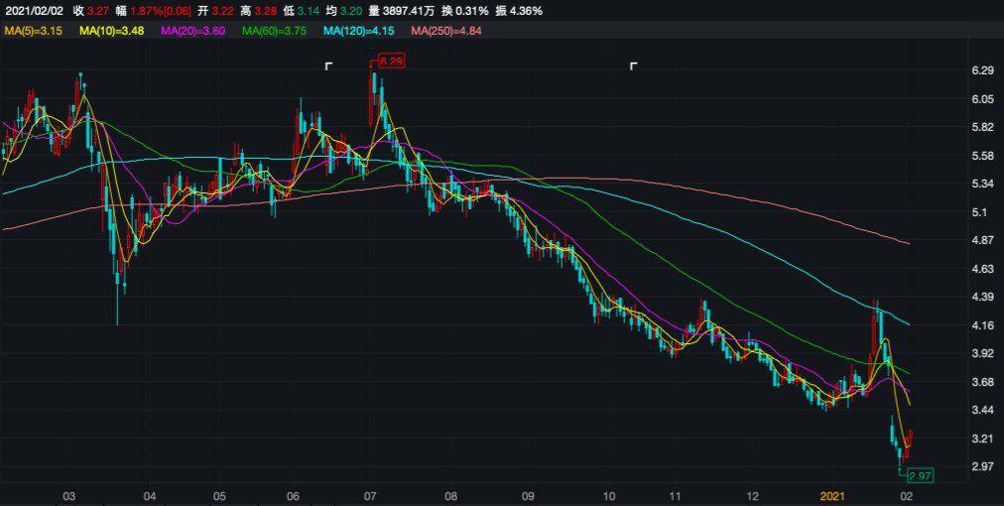Click the closing price 收 3.27 value
Image resolution: width=1004 pixels, height=506 pixels.
click(x=90, y=11)
